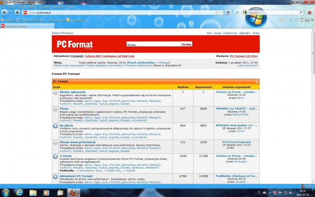Click the magnifier icon in Google search box
This screenshot has width=315, height=197.
(x=301, y=12)
